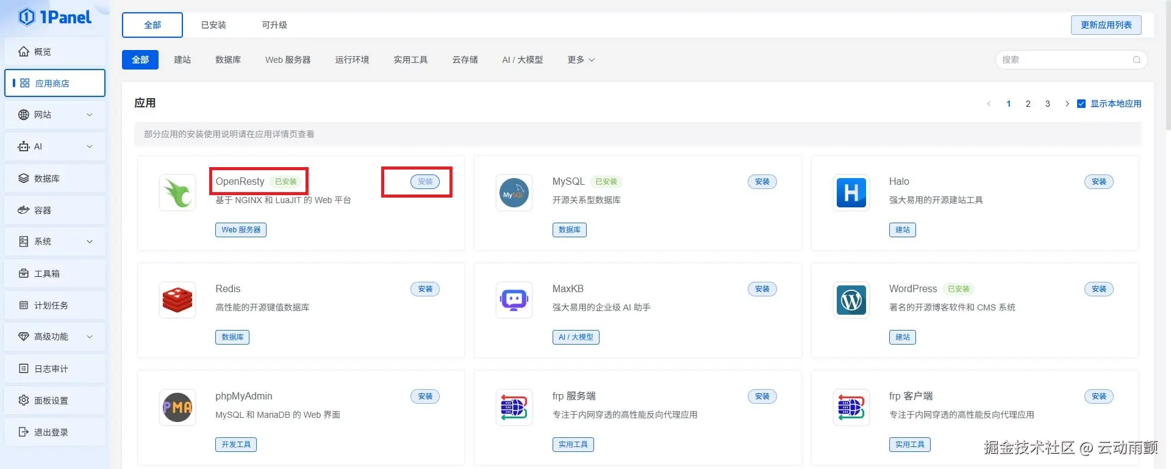Click the 开发工具 tag on phpMyAdmin
The image size is (1171, 469).
pyautogui.click(x=236, y=445)
